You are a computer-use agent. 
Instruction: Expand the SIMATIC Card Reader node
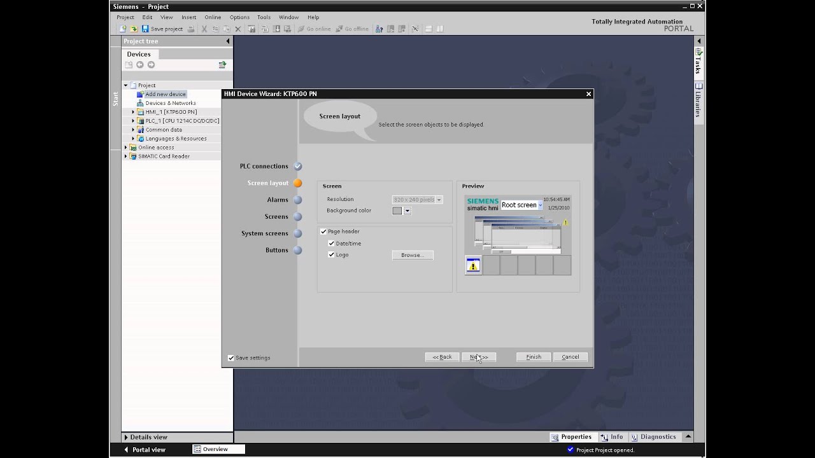click(x=126, y=156)
